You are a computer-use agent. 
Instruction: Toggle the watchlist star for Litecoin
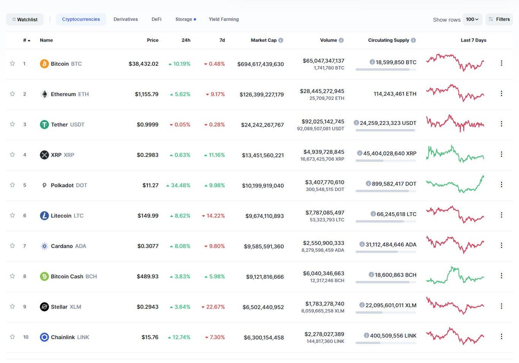(13, 215)
